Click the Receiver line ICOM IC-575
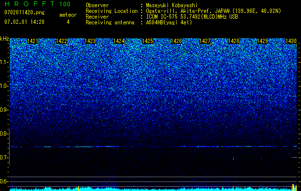Image resolution: width=301 pixels, height=191 pixels. point(192,17)
